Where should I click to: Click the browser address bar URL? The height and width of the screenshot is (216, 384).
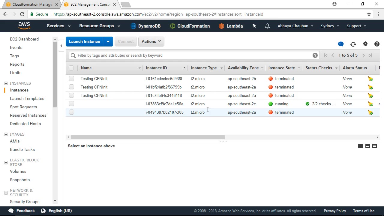158,14
